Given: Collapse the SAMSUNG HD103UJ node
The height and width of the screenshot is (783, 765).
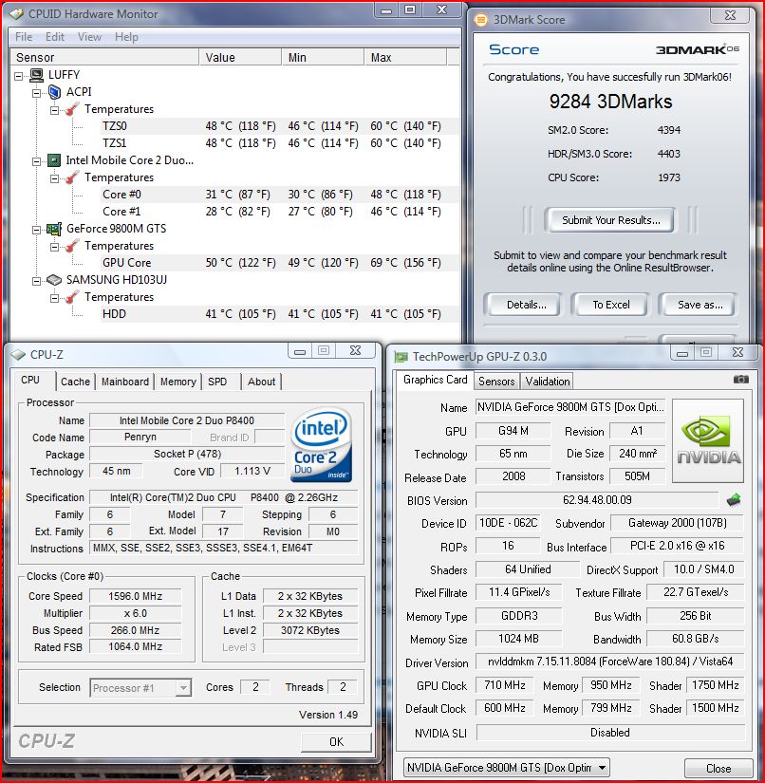Looking at the screenshot, I should [36, 281].
